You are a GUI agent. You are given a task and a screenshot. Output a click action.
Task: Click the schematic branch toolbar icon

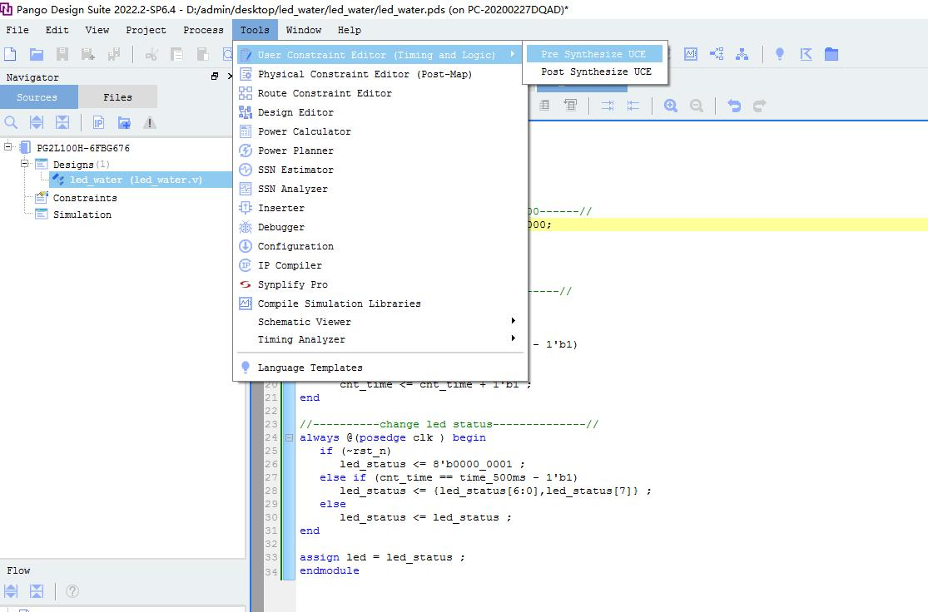tap(717, 54)
